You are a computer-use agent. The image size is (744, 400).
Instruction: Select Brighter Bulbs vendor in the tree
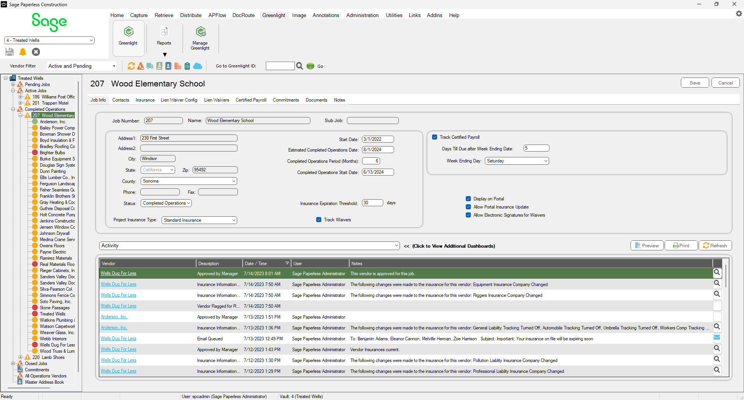(52, 153)
